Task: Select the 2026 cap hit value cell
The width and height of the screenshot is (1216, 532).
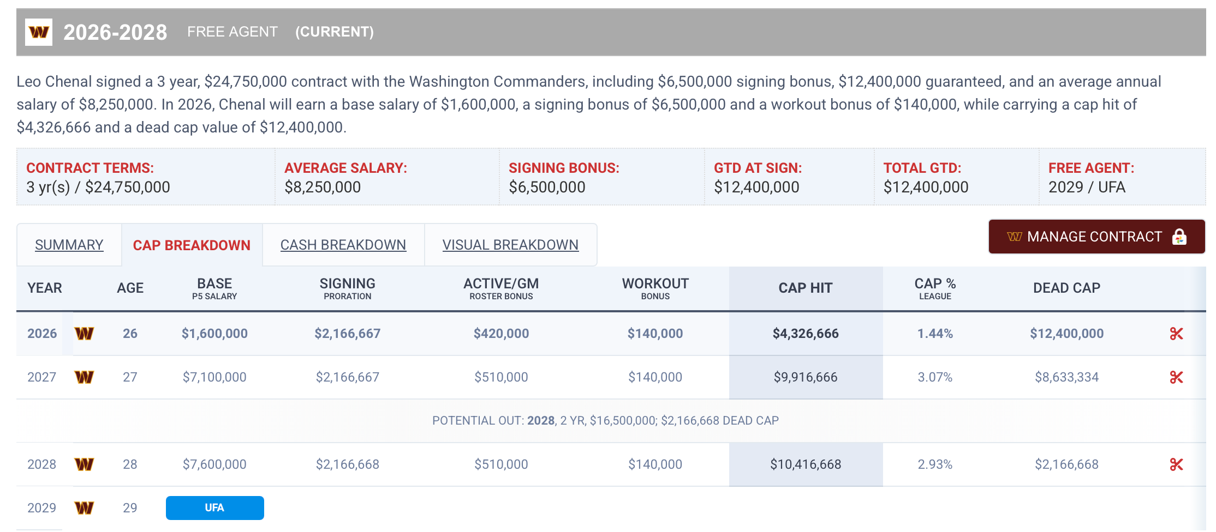Action: coord(805,334)
